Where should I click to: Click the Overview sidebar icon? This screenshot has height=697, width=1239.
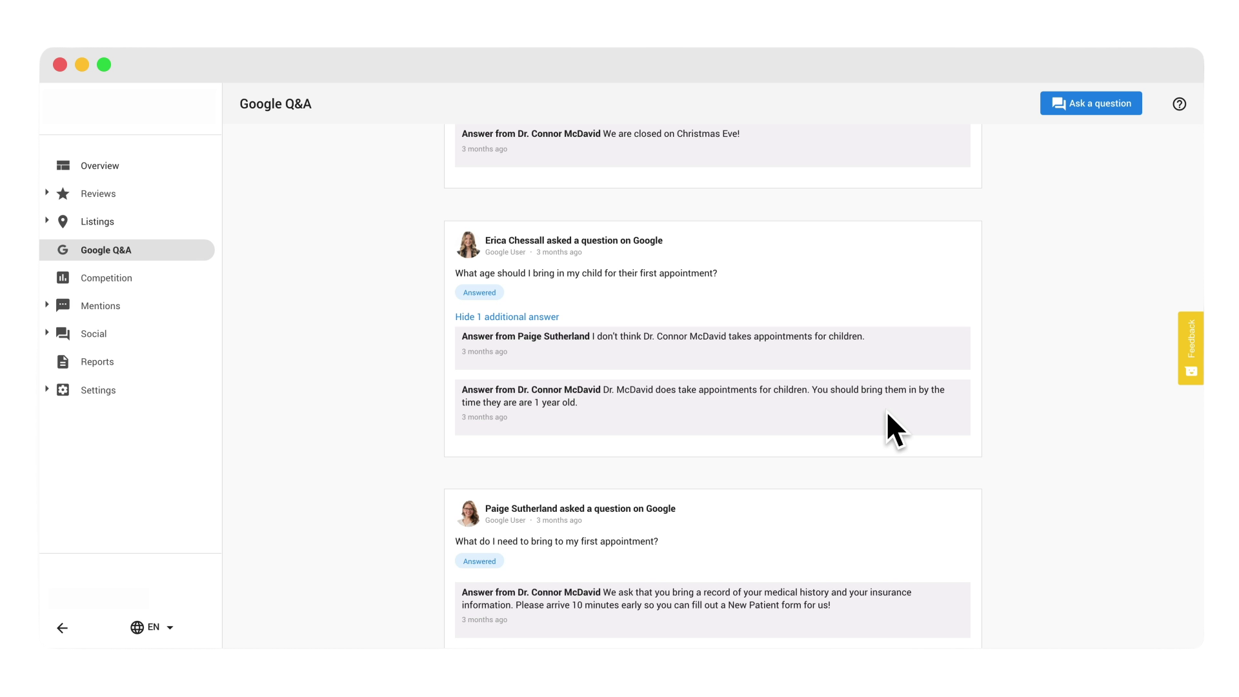[x=63, y=165]
